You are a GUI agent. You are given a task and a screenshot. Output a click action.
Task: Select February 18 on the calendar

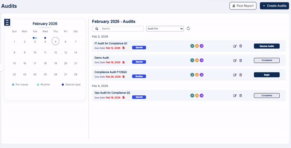(x=45, y=63)
